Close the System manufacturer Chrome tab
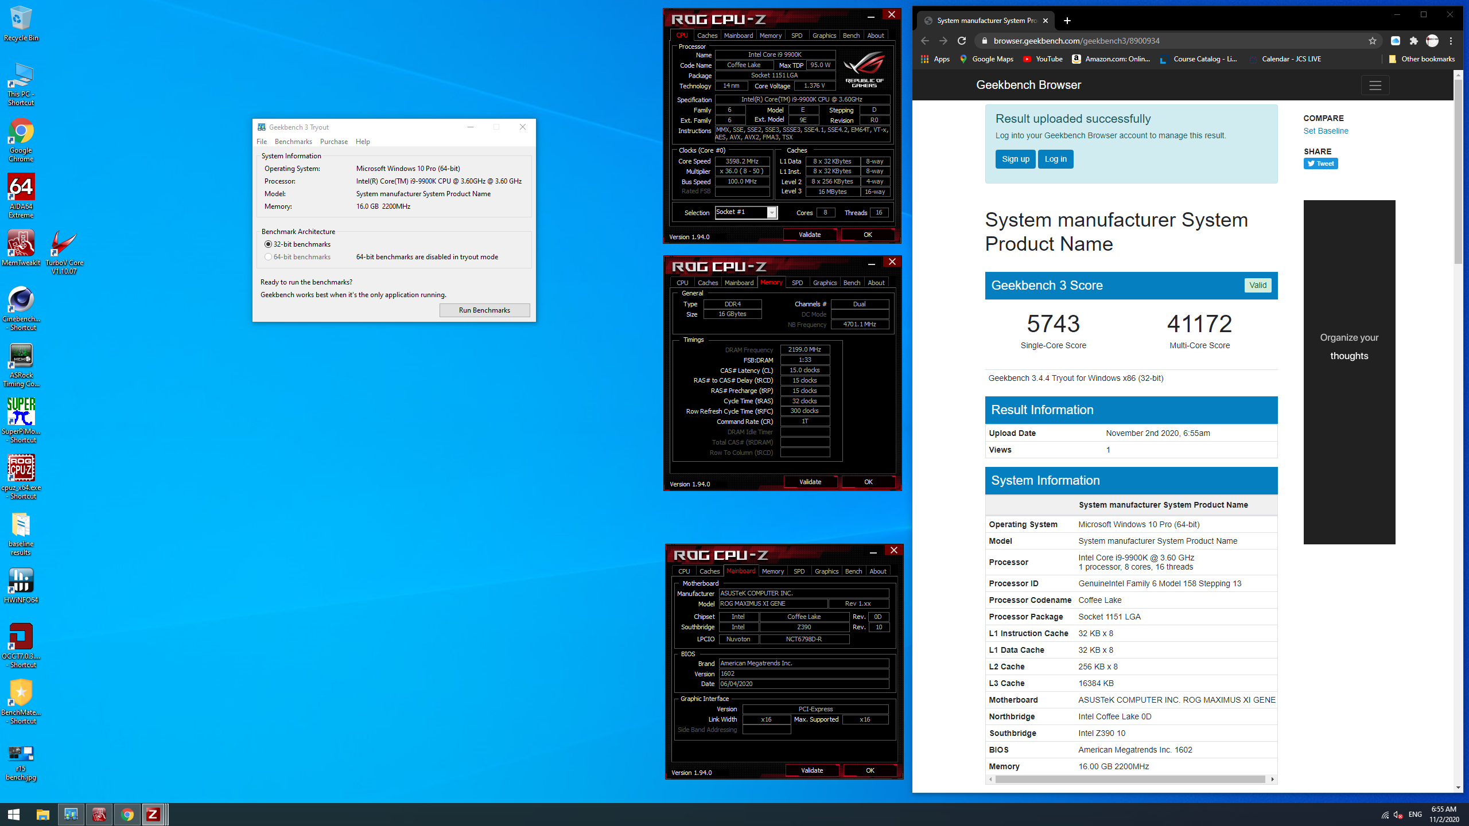The width and height of the screenshot is (1469, 826). click(1046, 21)
